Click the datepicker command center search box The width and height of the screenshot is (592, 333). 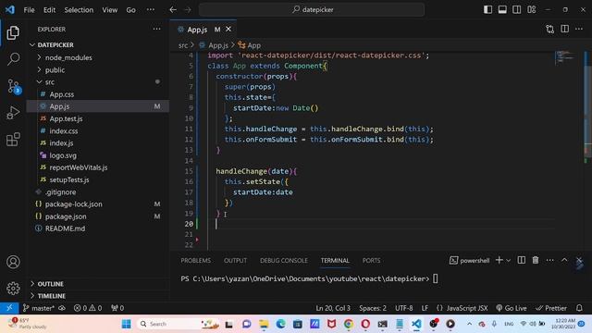tap(312, 10)
